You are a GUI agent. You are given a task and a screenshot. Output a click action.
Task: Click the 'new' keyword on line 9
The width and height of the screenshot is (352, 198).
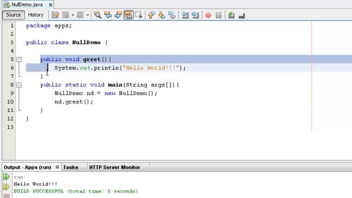(x=110, y=94)
